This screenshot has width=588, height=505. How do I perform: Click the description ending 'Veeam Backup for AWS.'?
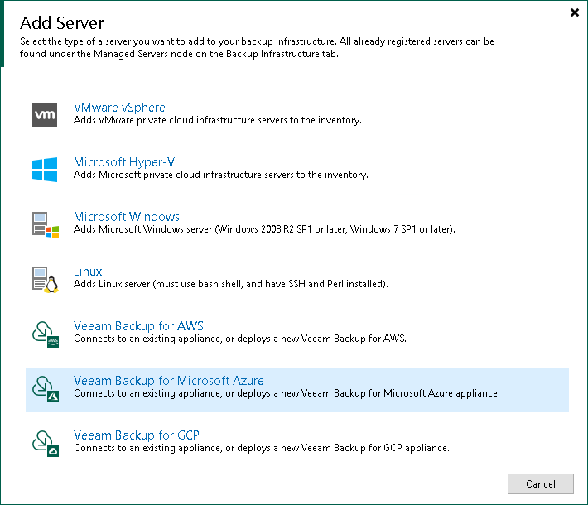(240, 339)
